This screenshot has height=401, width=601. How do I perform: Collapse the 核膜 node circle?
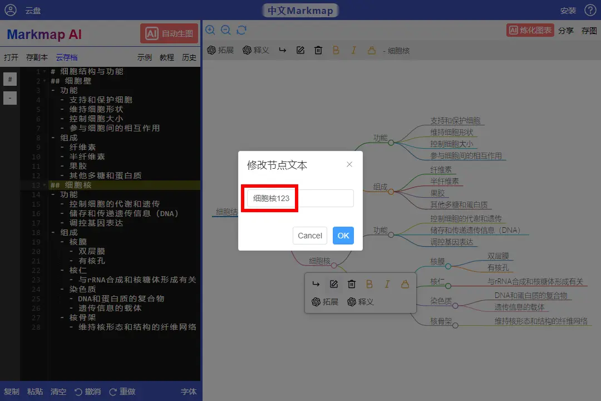448,266
